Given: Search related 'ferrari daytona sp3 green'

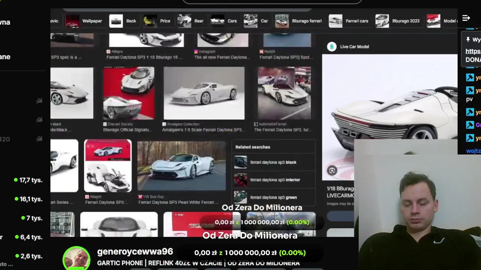Looking at the screenshot, I should click(x=274, y=197).
